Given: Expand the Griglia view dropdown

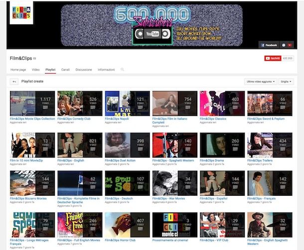Looking at the screenshot, I should pos(286,82).
